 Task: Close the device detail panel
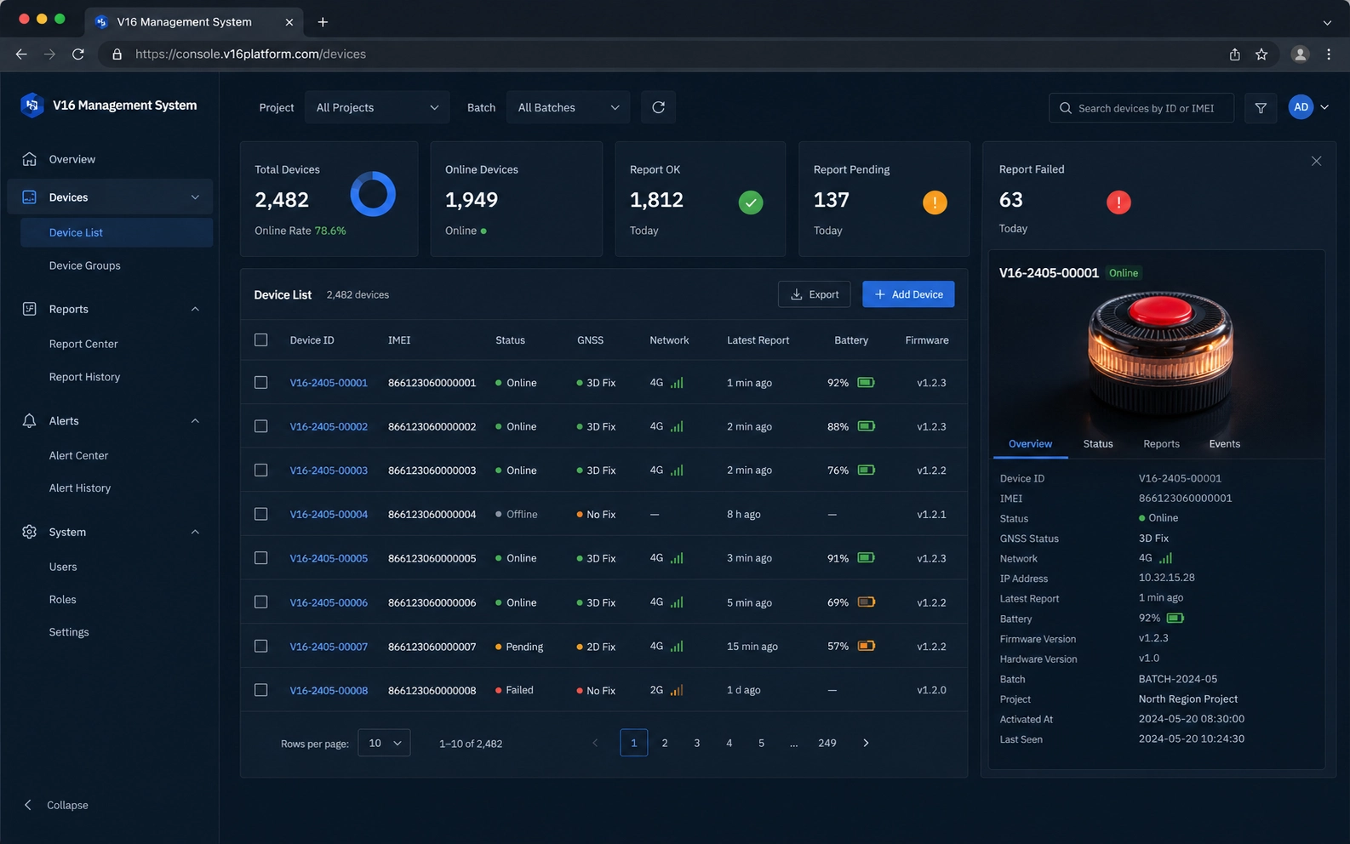tap(1316, 161)
